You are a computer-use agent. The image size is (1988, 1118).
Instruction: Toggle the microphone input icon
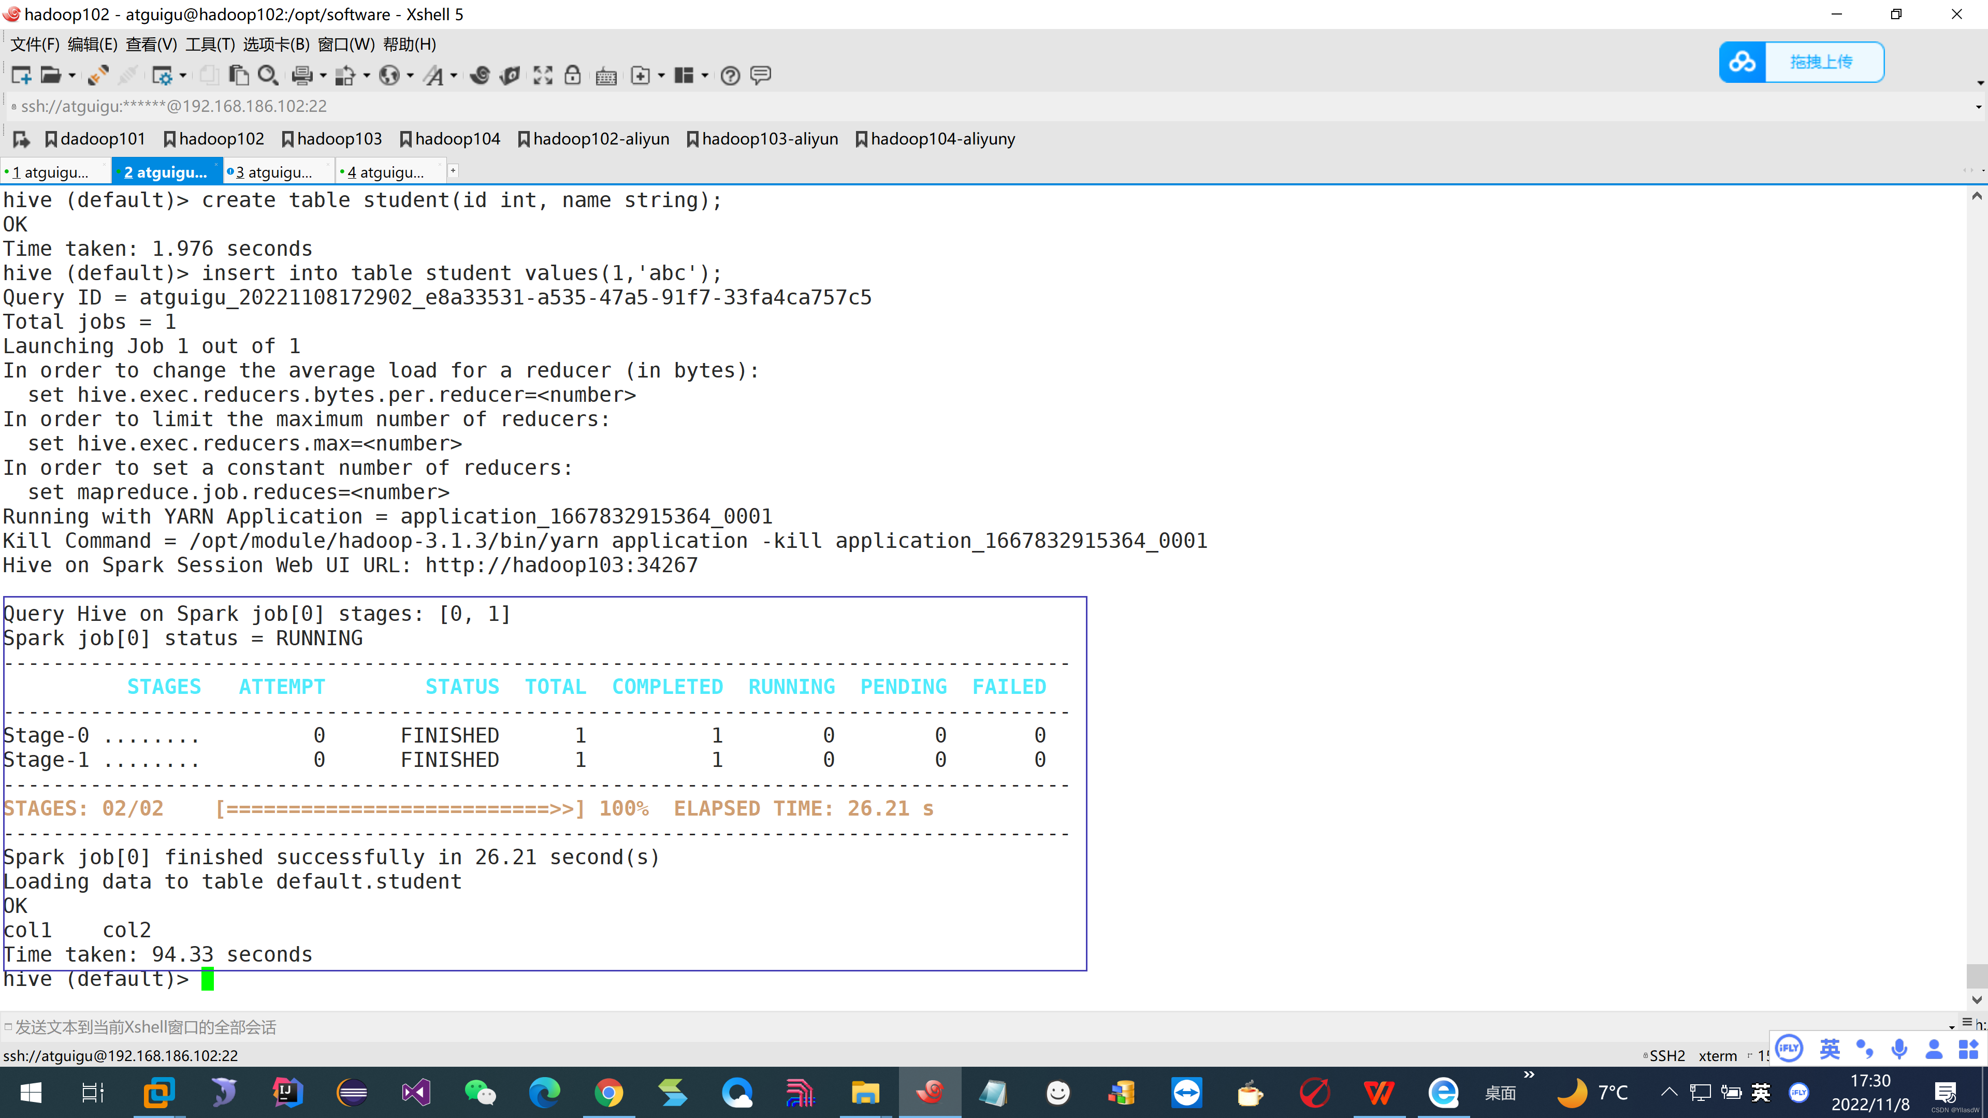tap(1899, 1049)
